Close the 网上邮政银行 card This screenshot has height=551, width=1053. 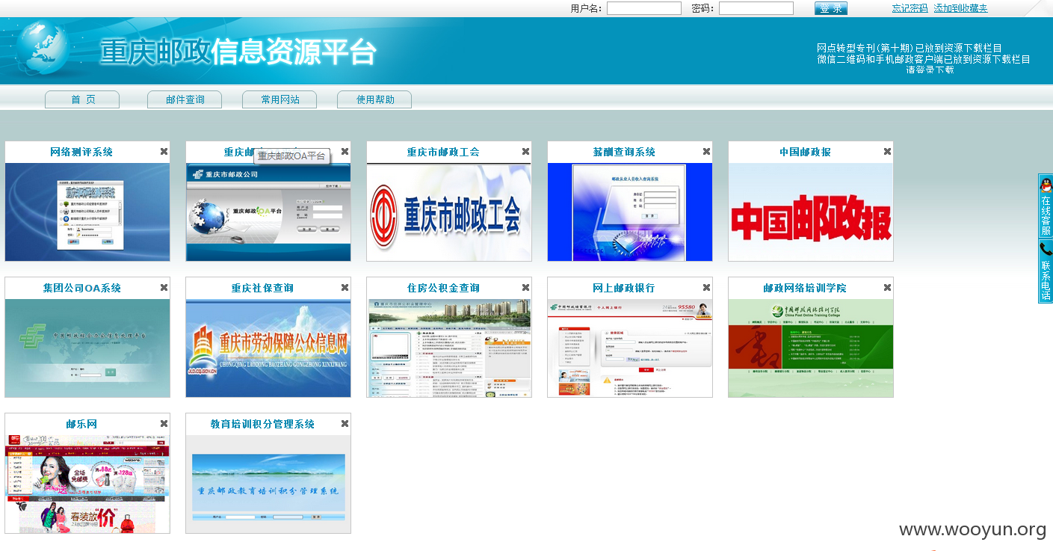(706, 287)
